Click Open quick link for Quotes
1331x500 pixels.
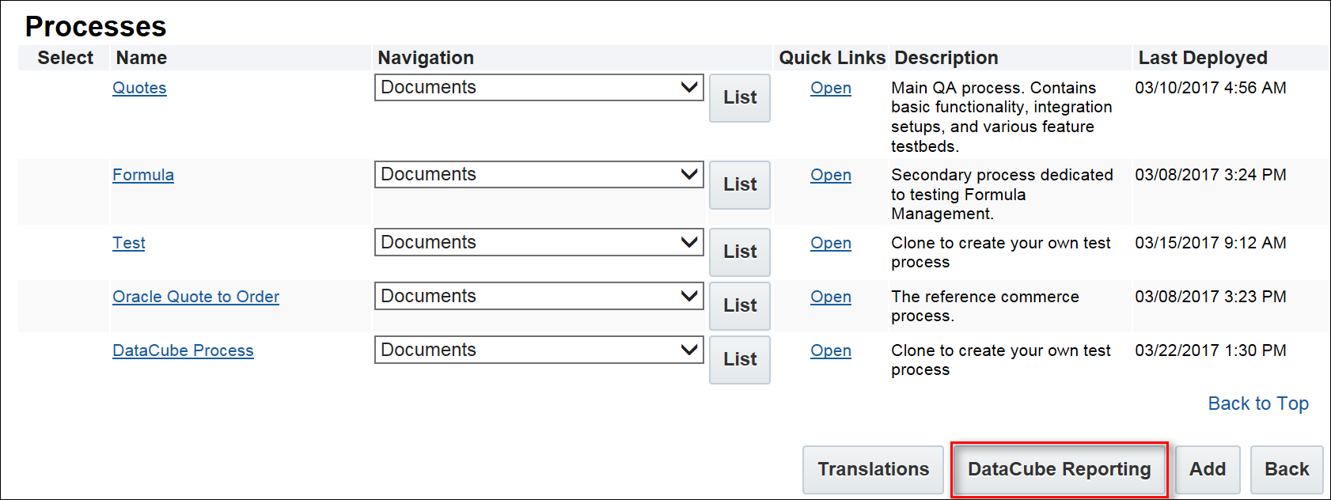click(831, 88)
